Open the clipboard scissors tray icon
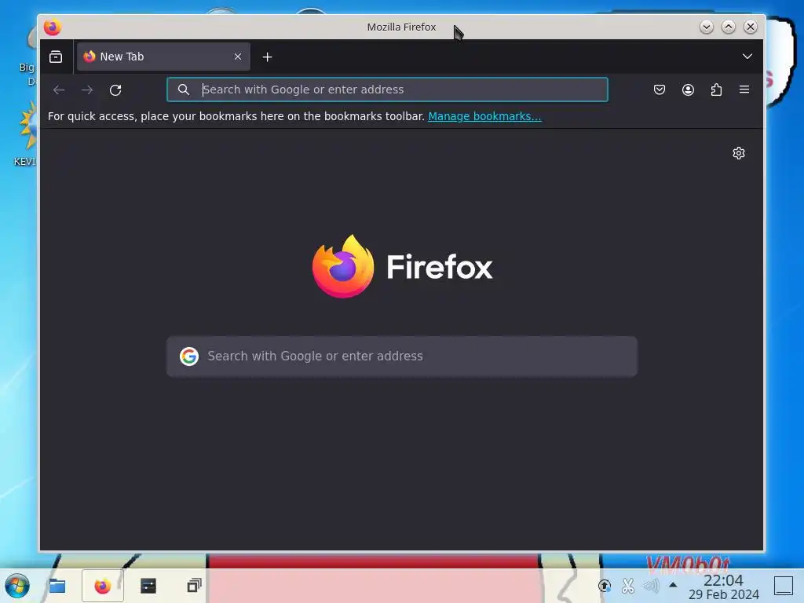 pyautogui.click(x=627, y=586)
